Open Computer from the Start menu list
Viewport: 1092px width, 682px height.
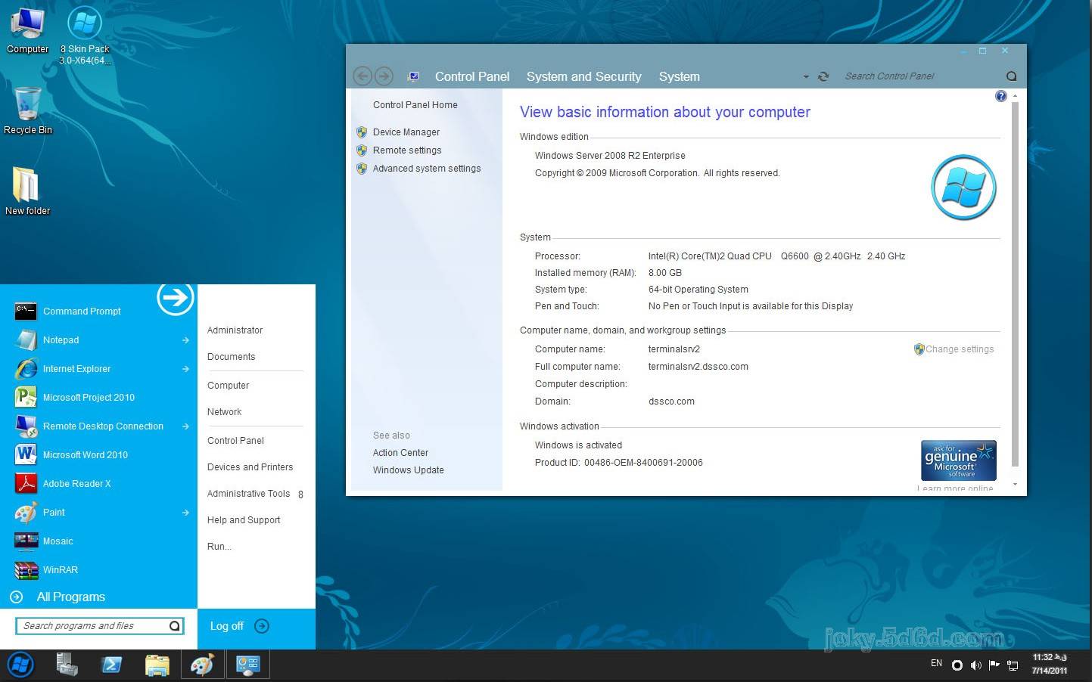click(x=228, y=386)
